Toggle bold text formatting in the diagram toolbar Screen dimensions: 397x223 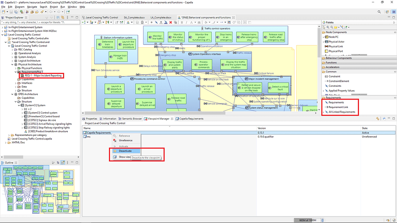182,22
